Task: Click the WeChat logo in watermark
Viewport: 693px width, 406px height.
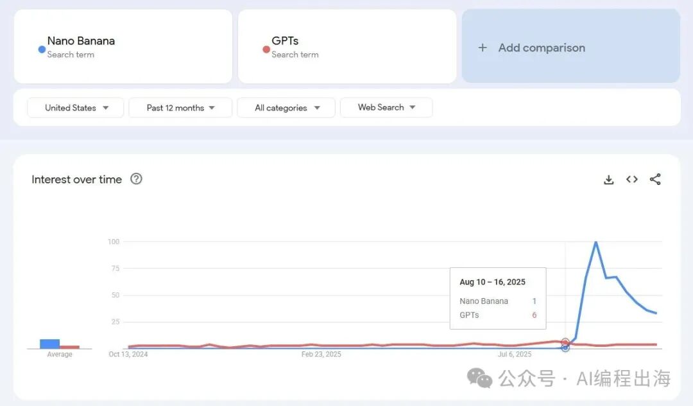Action: (479, 378)
